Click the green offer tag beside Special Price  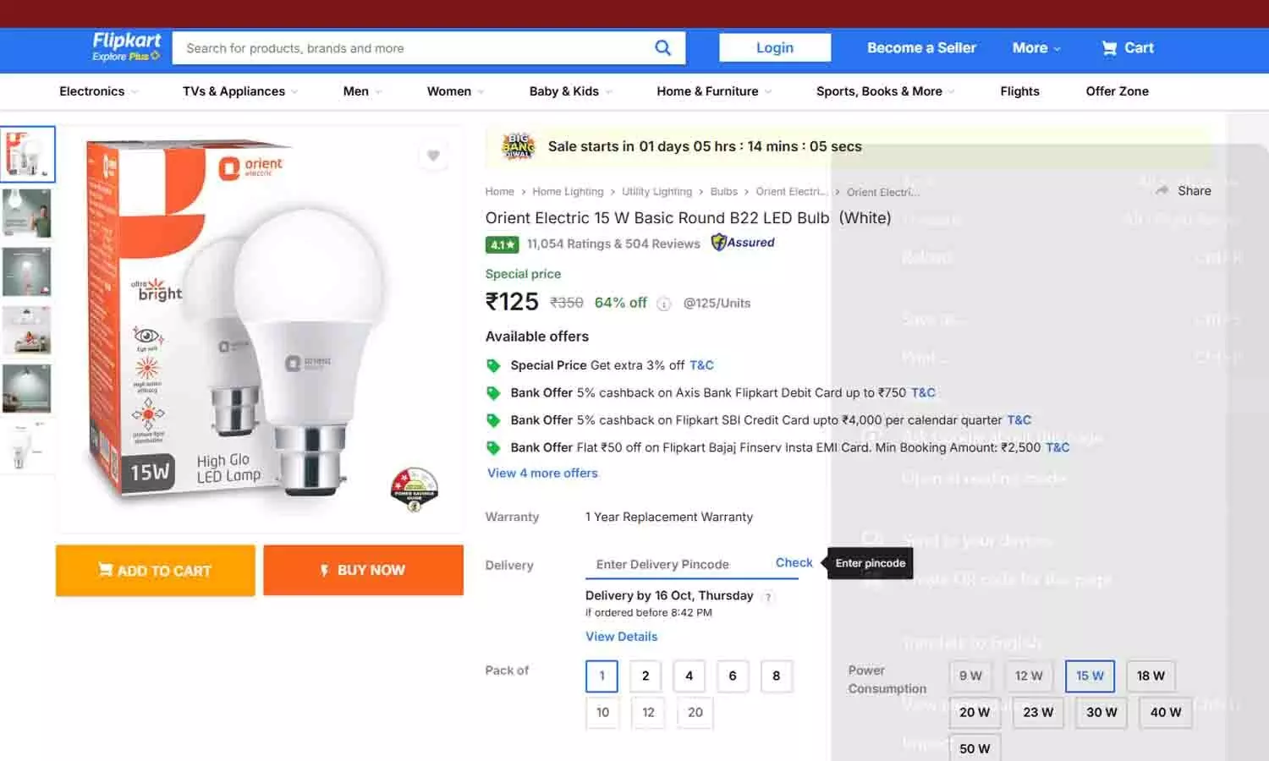pyautogui.click(x=495, y=365)
